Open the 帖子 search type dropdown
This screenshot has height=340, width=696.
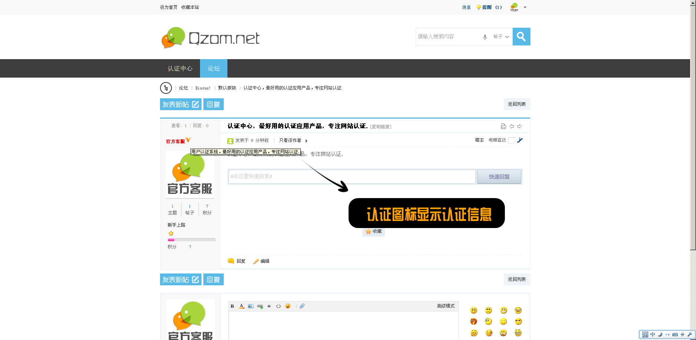tap(501, 37)
